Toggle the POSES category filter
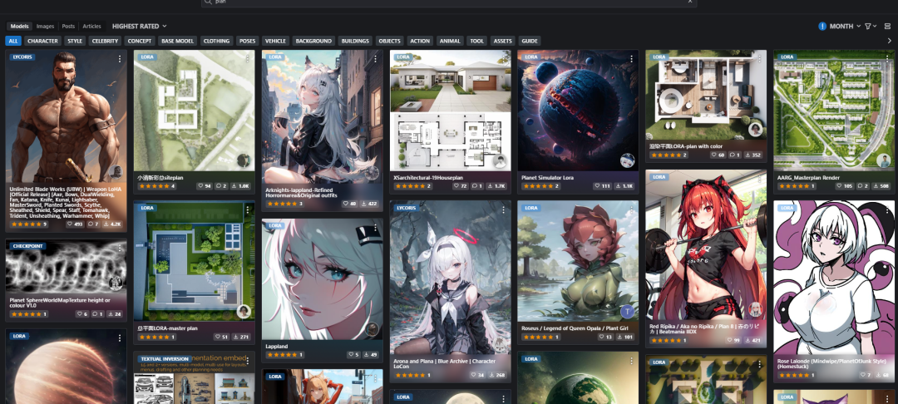The image size is (898, 404). 248,42
